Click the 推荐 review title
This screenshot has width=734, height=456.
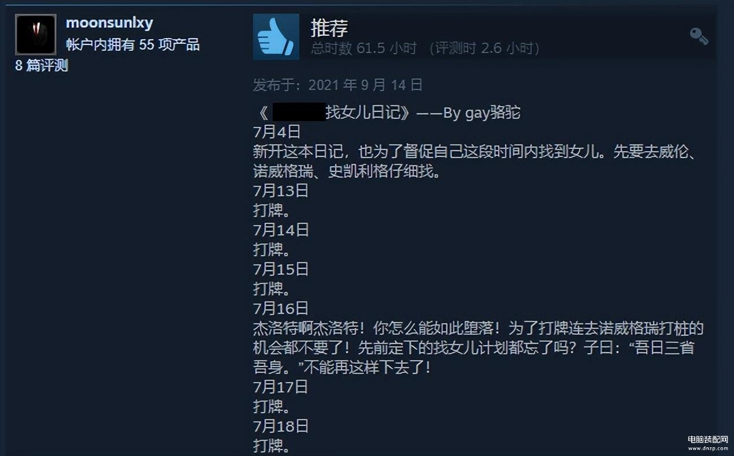tap(329, 27)
